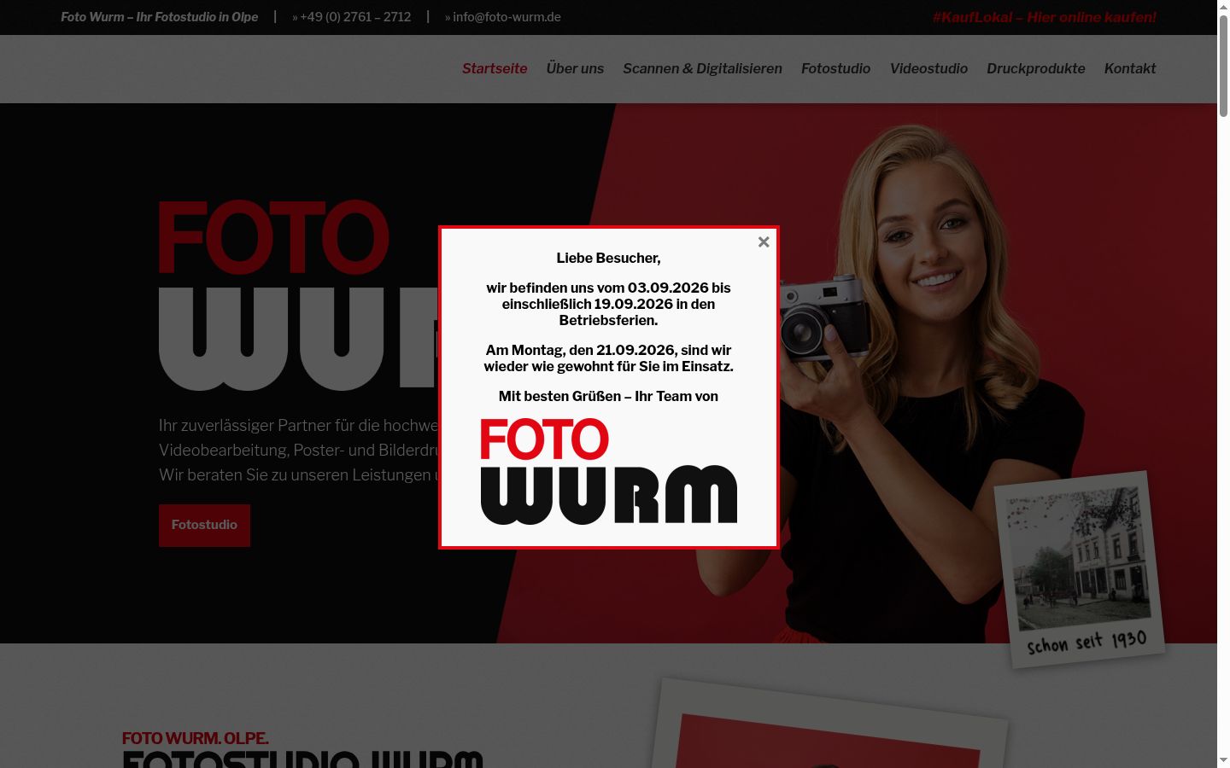Click the 'Mit besten Grüßen – Ihr Team von' line
The image size is (1230, 768).
[608, 396]
